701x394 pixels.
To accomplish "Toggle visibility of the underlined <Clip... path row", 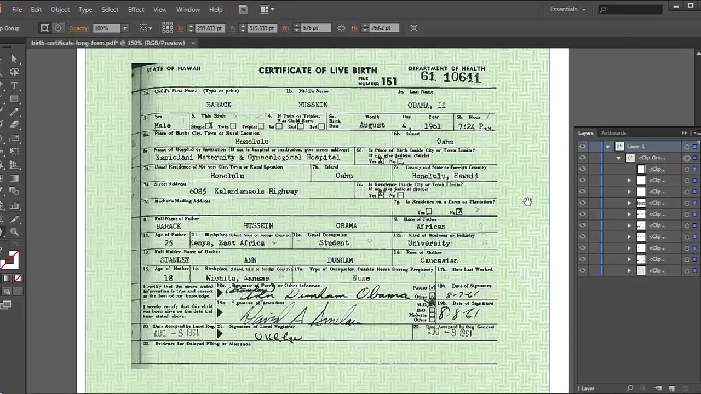I will click(583, 169).
